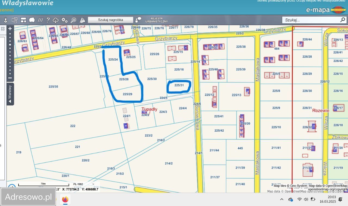Select the polygon area tool
Viewport: 348px width, 206px height.
point(32,20)
